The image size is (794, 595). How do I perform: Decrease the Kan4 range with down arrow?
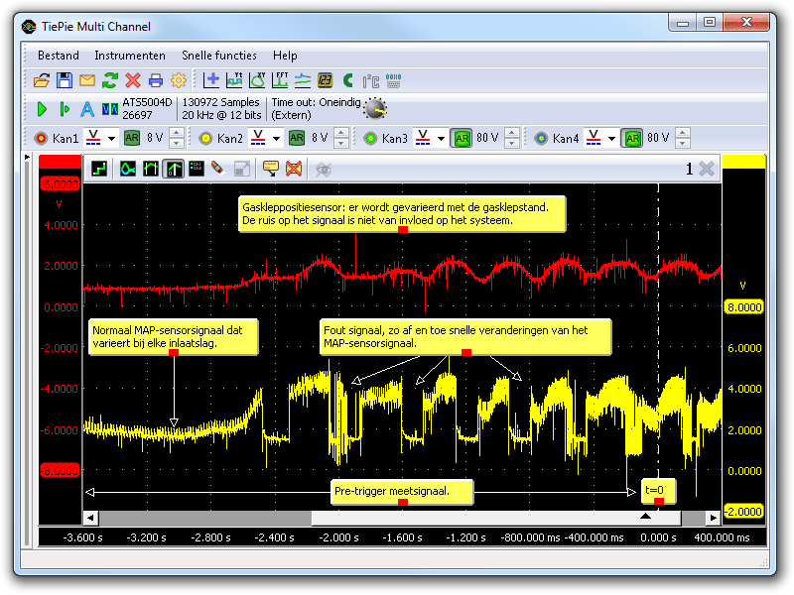pyautogui.click(x=683, y=143)
